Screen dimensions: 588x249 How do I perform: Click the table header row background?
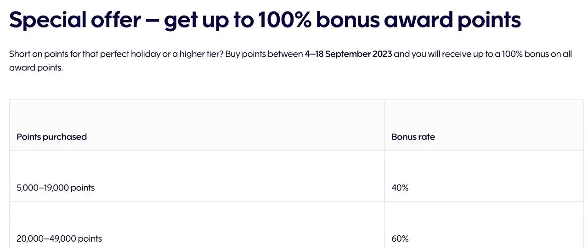296,125
